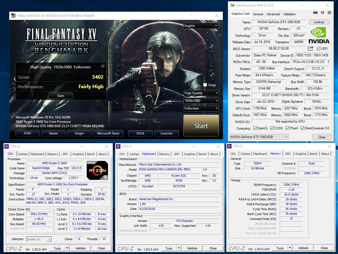
Task: Click the Ryzen 5 logo in CPU-Z
Action: (x=97, y=170)
